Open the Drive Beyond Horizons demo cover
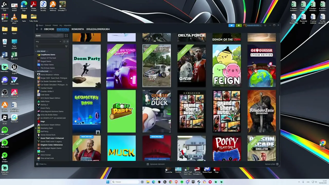This screenshot has width=329, height=185. pyautogui.click(x=122, y=66)
